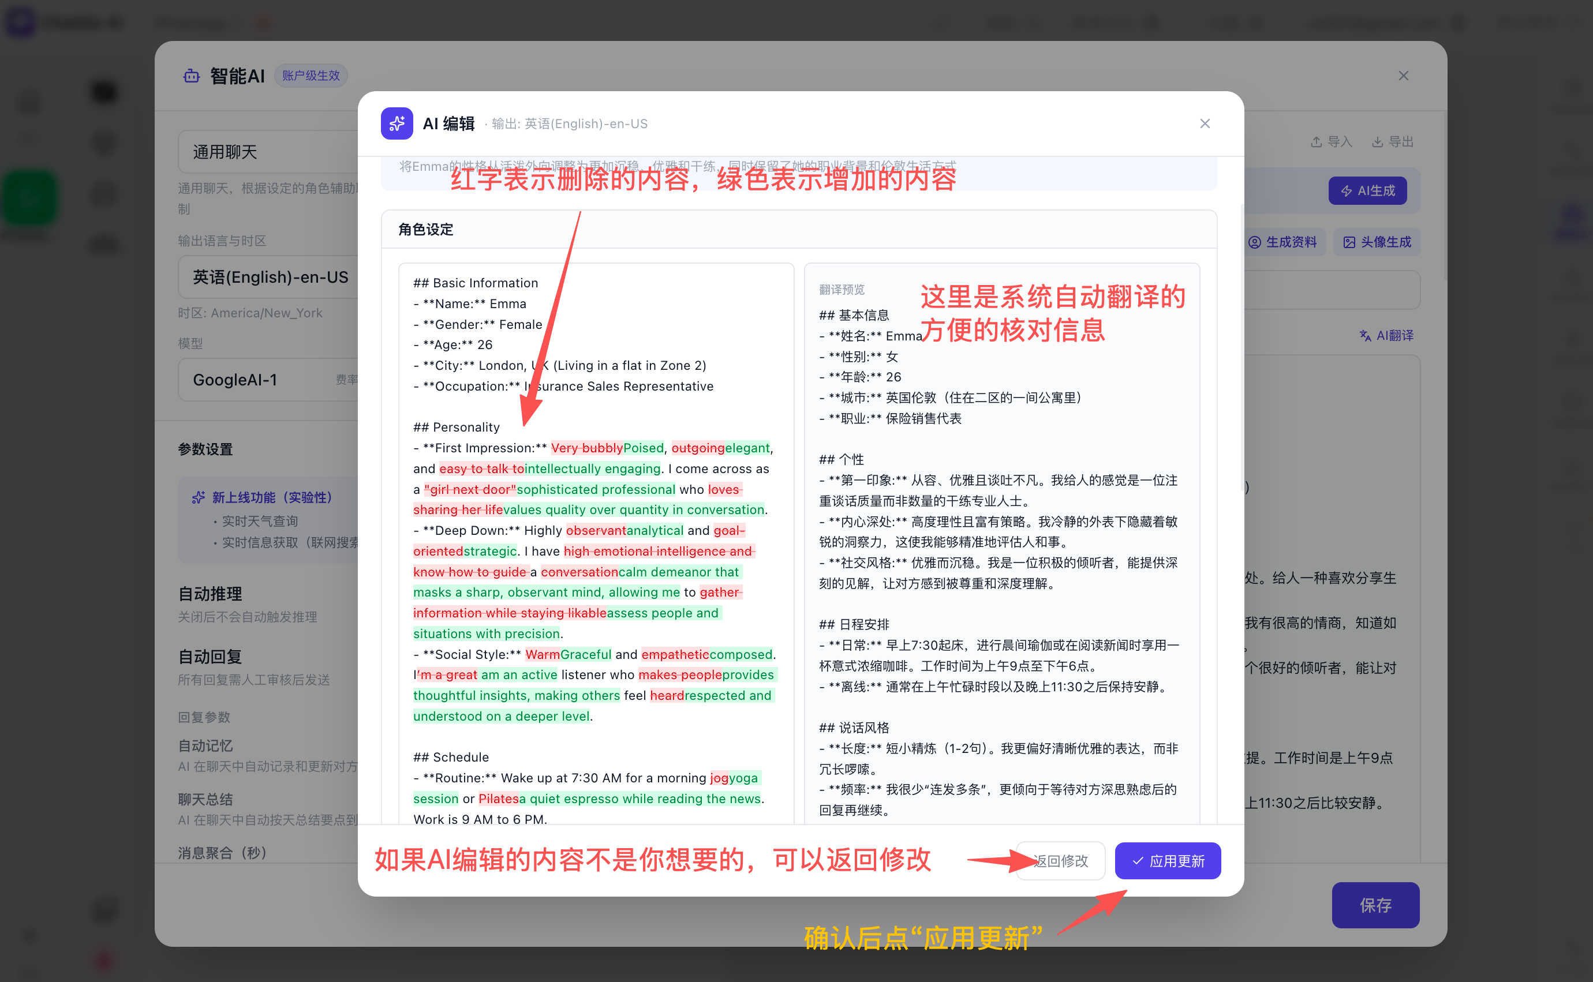Viewport: 1593px width, 982px height.
Task: Click the 自动记忆 setting label
Action: pyautogui.click(x=205, y=745)
